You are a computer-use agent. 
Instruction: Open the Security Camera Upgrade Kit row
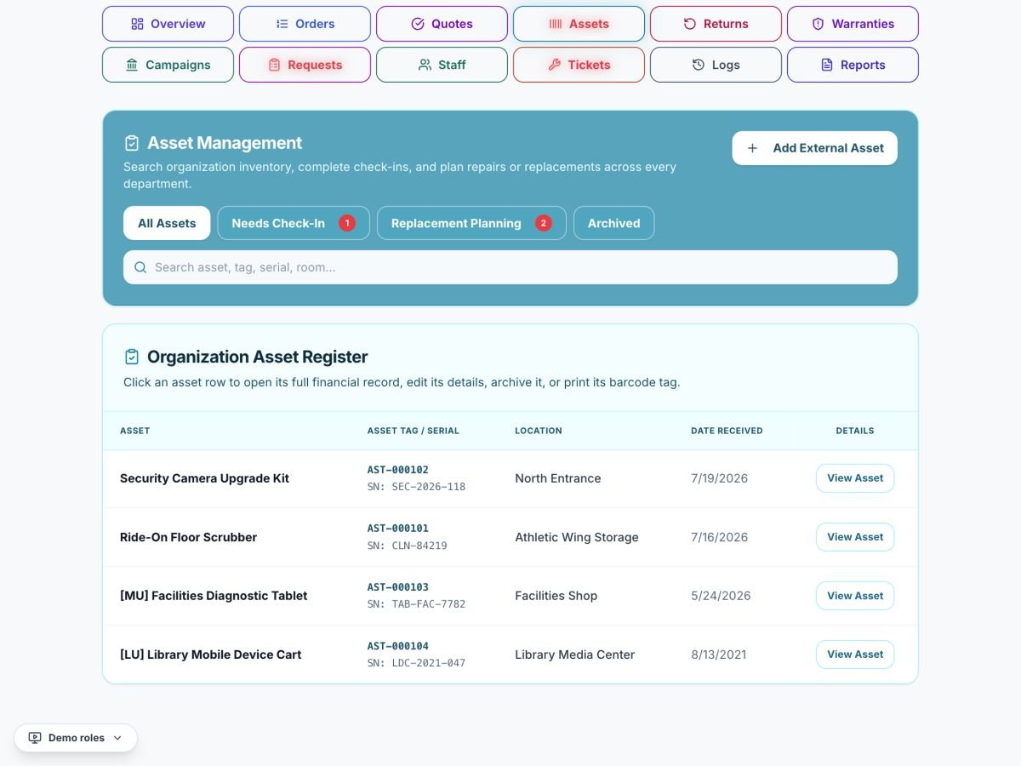510,478
